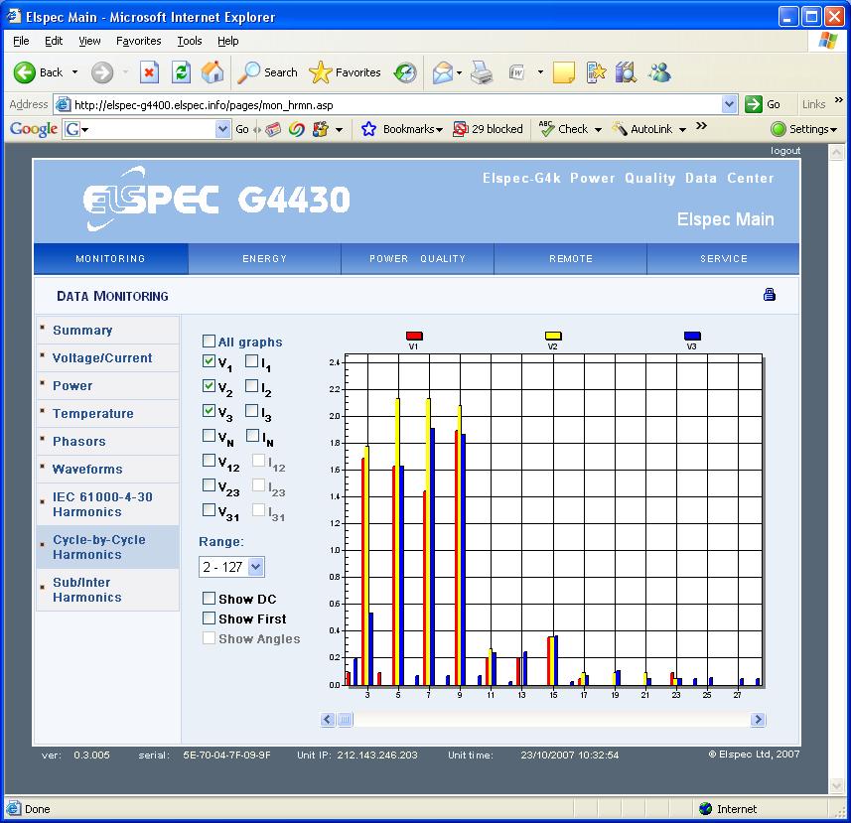Click in the Google toolbar search field
The height and width of the screenshot is (823, 851).
148,129
